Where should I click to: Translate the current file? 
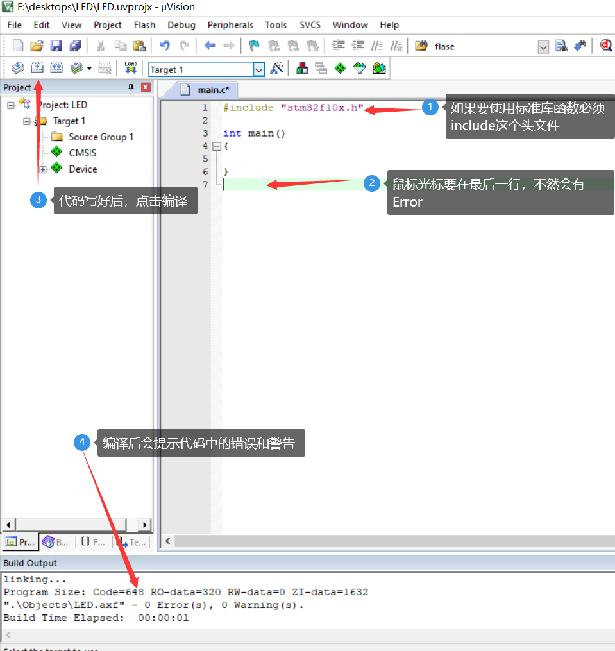18,68
